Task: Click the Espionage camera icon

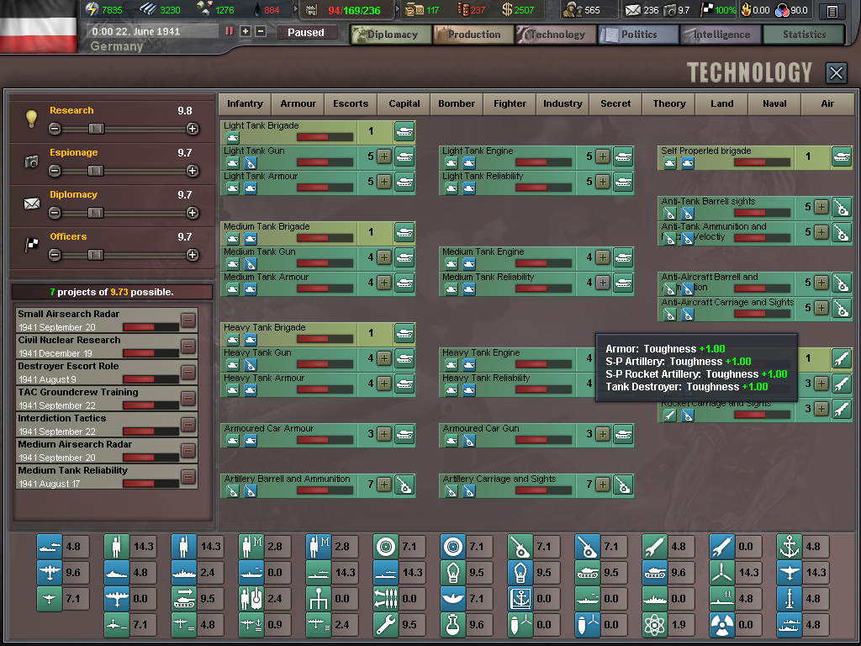Action: pyautogui.click(x=32, y=161)
